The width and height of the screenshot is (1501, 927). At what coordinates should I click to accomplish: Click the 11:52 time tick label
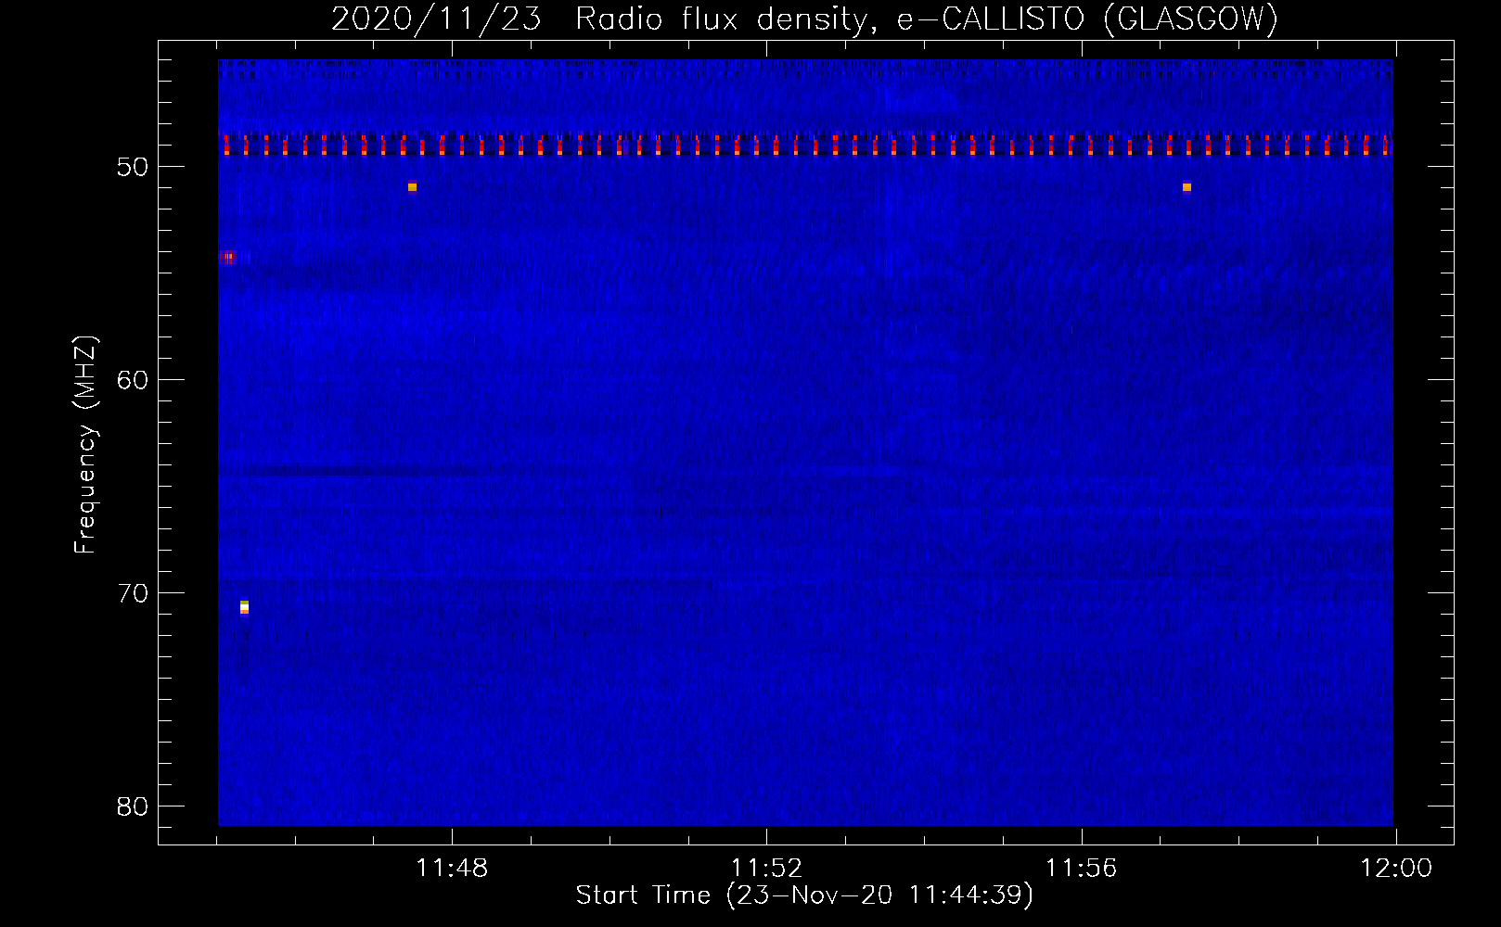point(766,869)
